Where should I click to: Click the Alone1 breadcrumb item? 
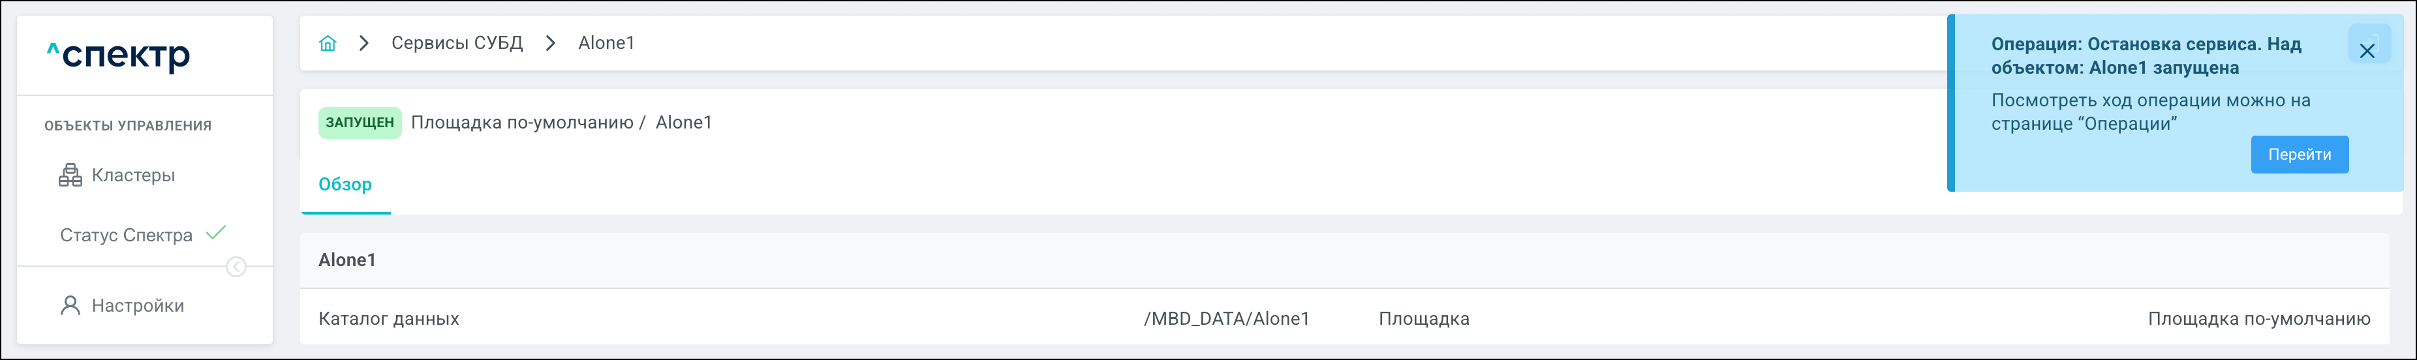coord(606,43)
